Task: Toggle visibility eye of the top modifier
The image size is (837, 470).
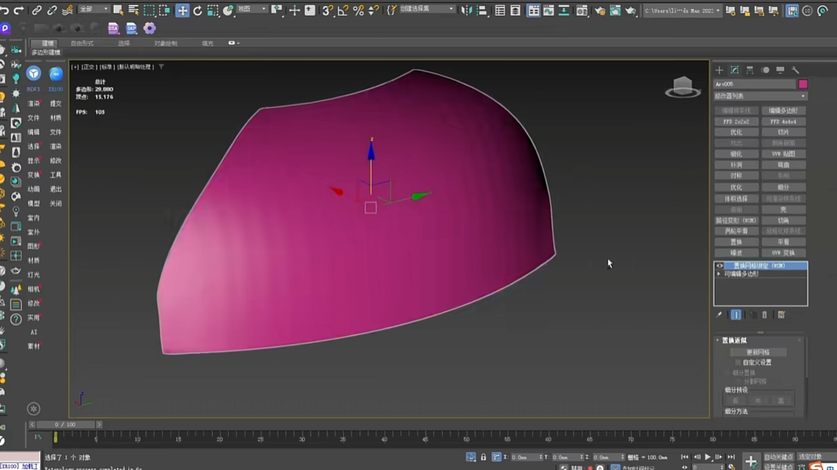Action: (x=720, y=266)
